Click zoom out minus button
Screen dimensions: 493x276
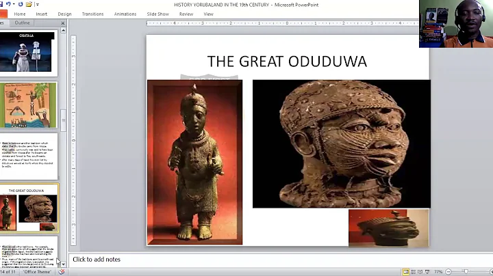(448, 272)
